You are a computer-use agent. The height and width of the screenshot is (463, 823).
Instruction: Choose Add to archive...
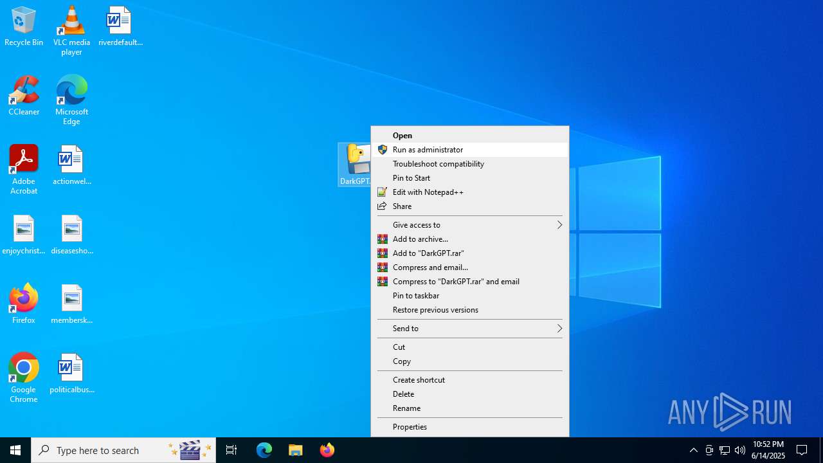(469, 239)
